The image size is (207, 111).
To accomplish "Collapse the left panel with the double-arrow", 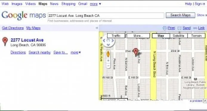I will (97, 28).
